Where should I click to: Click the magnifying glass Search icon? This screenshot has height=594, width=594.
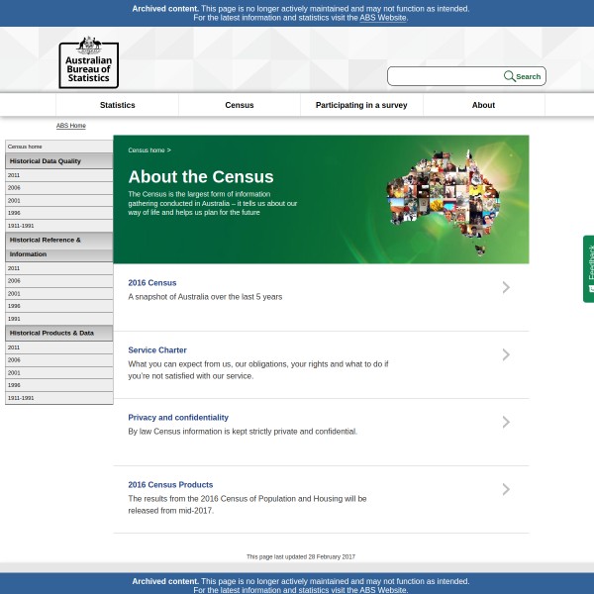pyautogui.click(x=510, y=76)
